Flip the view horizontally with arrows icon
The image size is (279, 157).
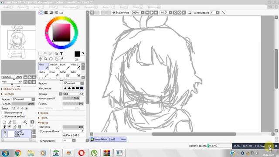pos(190,13)
